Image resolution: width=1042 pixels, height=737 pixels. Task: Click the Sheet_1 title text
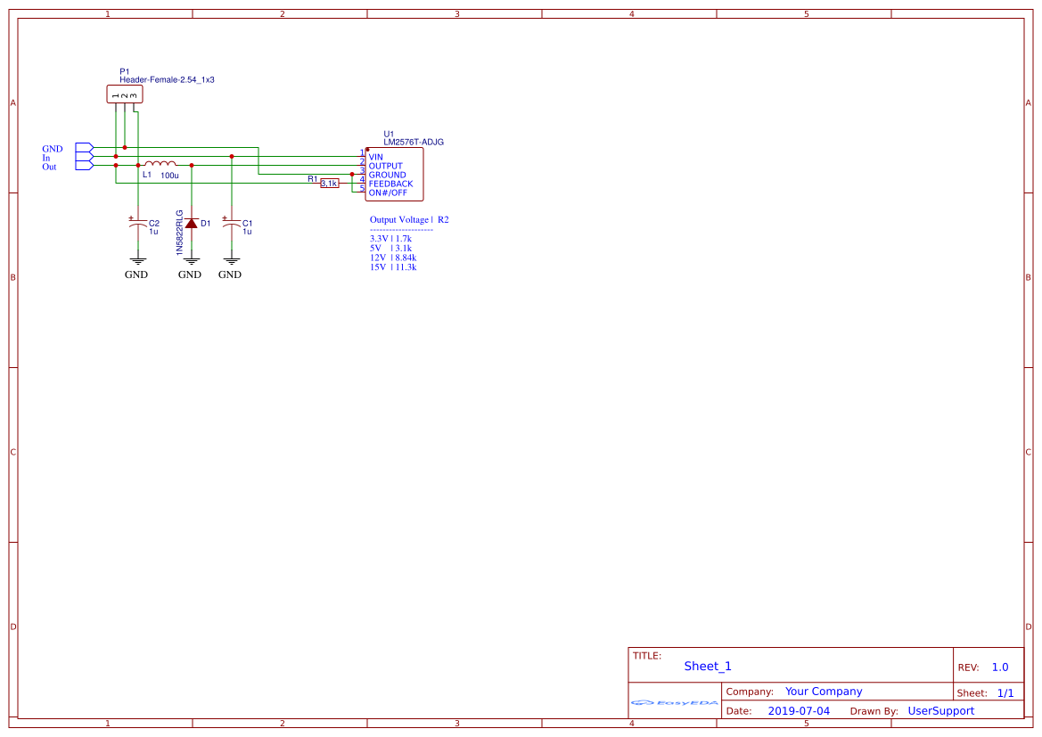[708, 666]
